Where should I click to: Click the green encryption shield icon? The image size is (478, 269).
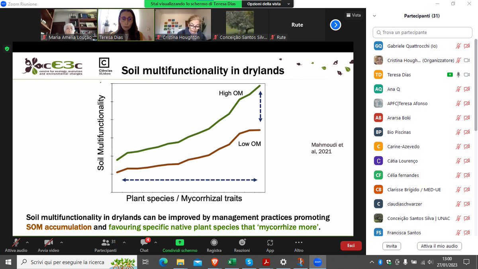[x=7, y=49]
